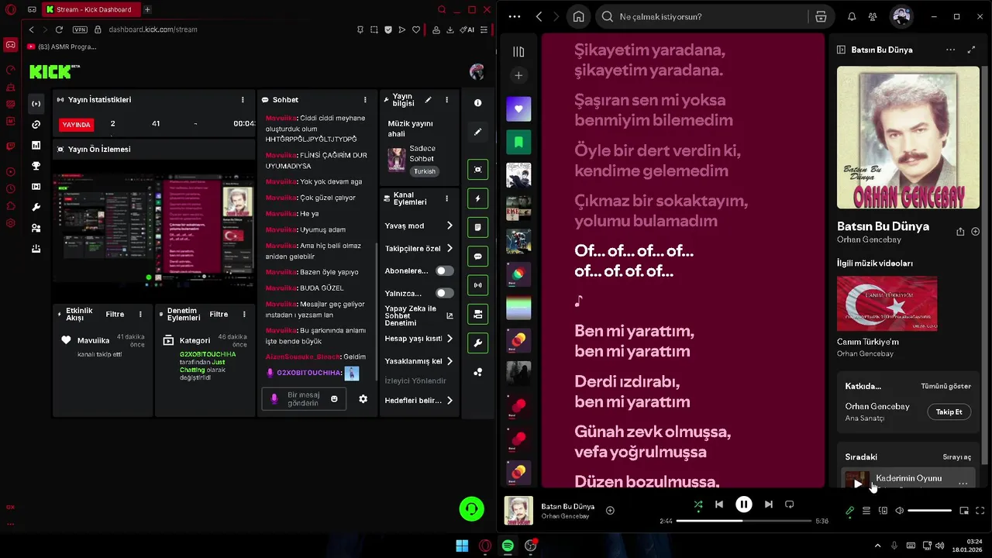The height and width of the screenshot is (558, 992).
Task: Edit stream info with pencil icon
Action: point(428,100)
